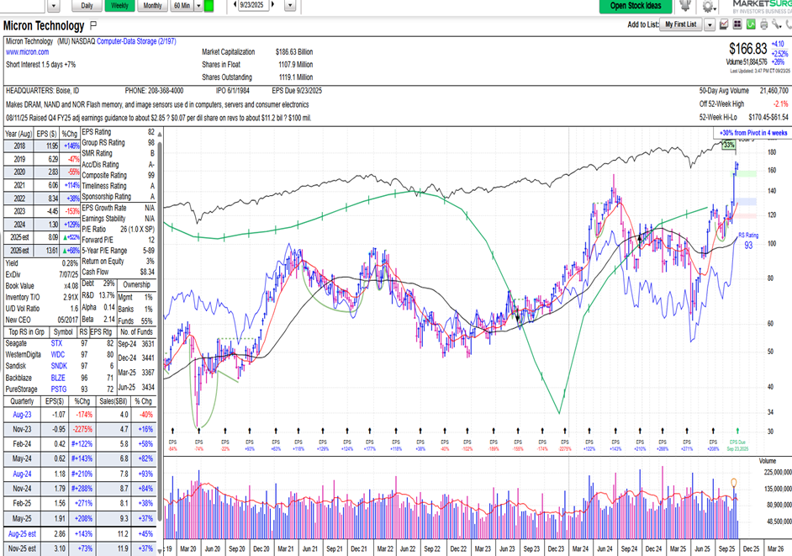
Task: Select the green MarketSurge chart icon
Action: pos(751,26)
